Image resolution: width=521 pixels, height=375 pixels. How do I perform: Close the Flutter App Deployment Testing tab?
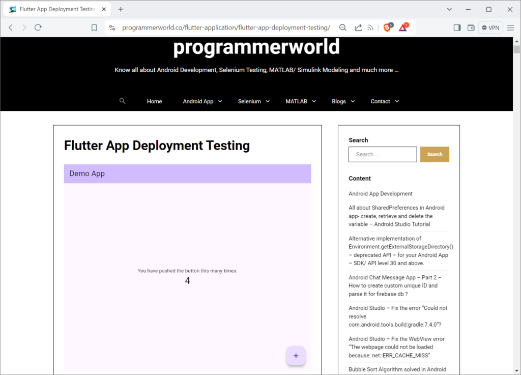104,9
